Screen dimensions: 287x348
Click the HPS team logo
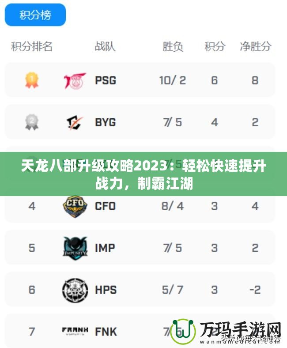[x=75, y=290]
